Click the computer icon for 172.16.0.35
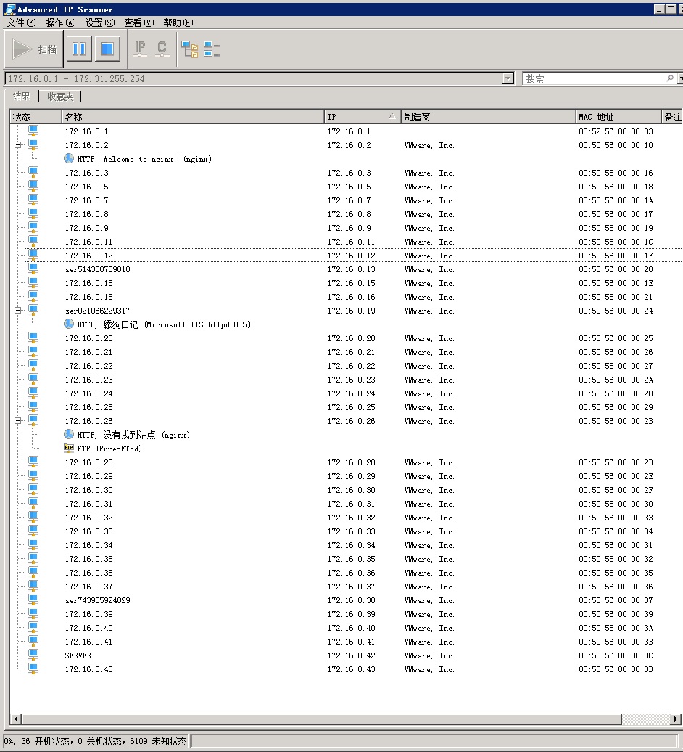 pos(33,559)
